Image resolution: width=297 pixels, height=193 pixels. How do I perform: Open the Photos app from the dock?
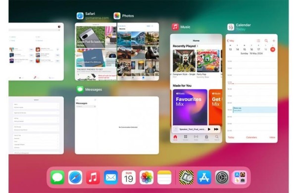click(x=147, y=178)
